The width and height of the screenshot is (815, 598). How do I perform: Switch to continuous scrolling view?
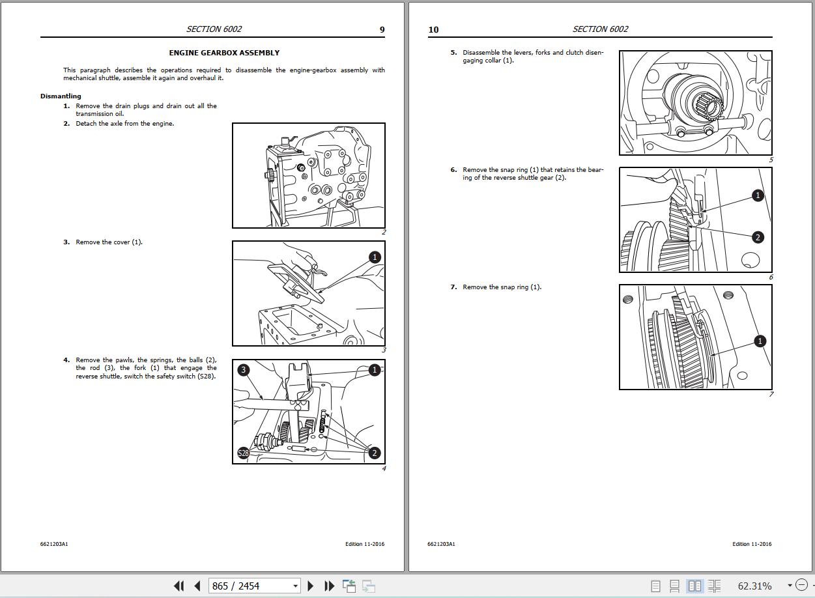(675, 586)
